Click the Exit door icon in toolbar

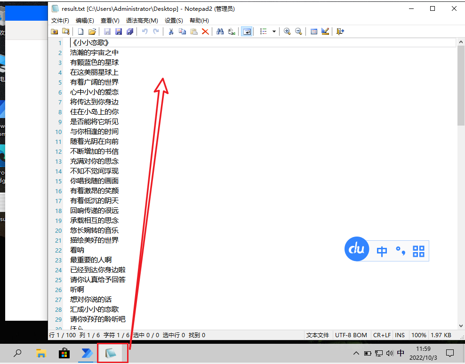[340, 32]
